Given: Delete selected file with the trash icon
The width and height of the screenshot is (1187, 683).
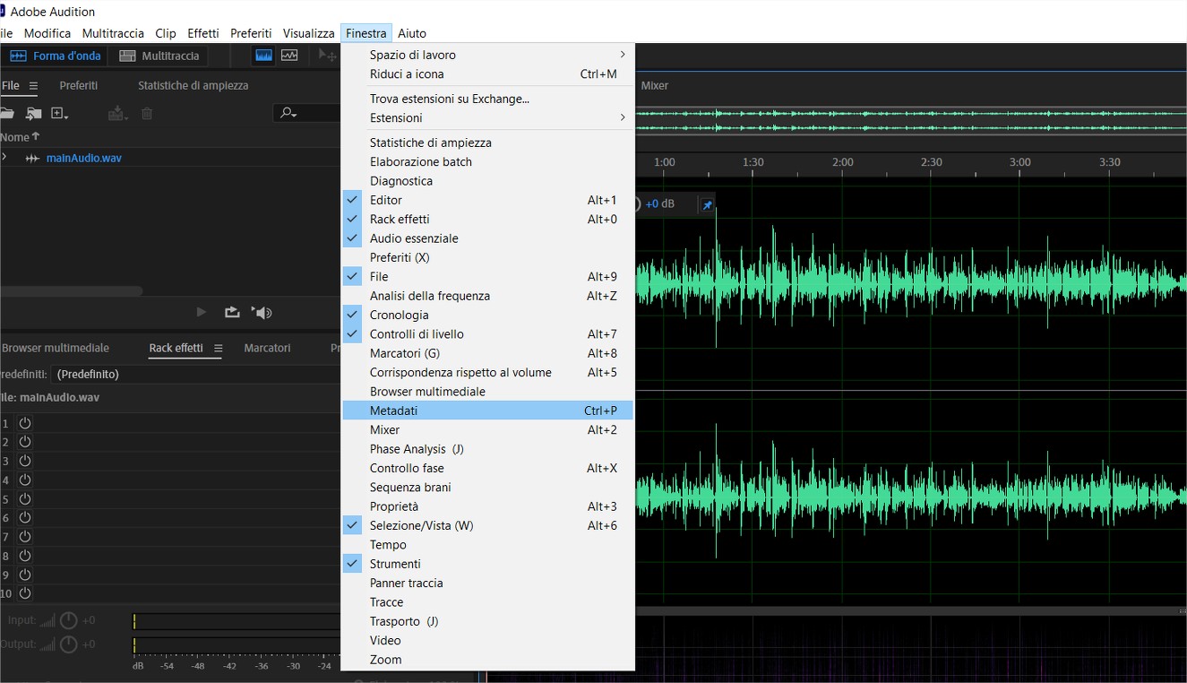Looking at the screenshot, I should point(146,113).
